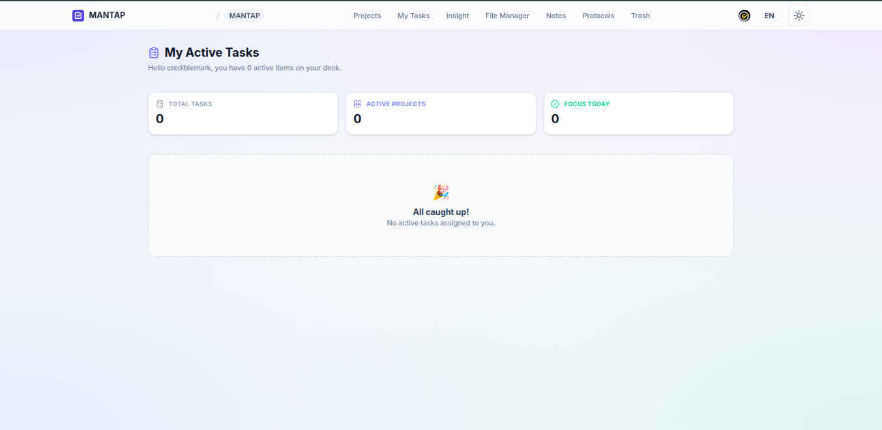882x430 pixels.
Task: Click the Focus Today checkmark icon
Action: pos(555,104)
